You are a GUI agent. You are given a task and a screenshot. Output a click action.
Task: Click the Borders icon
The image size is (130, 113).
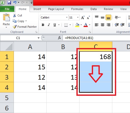point(66,25)
